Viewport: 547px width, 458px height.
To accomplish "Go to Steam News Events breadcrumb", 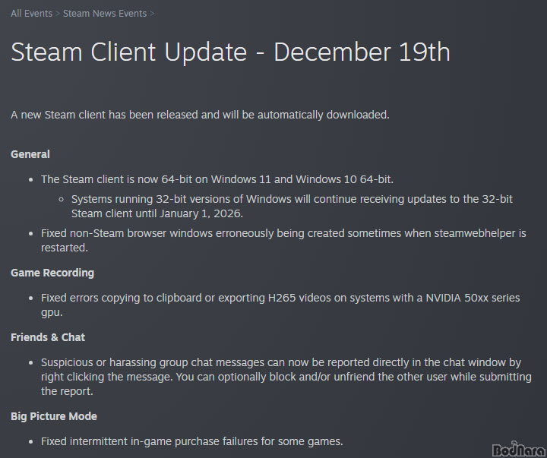I will 105,13.
